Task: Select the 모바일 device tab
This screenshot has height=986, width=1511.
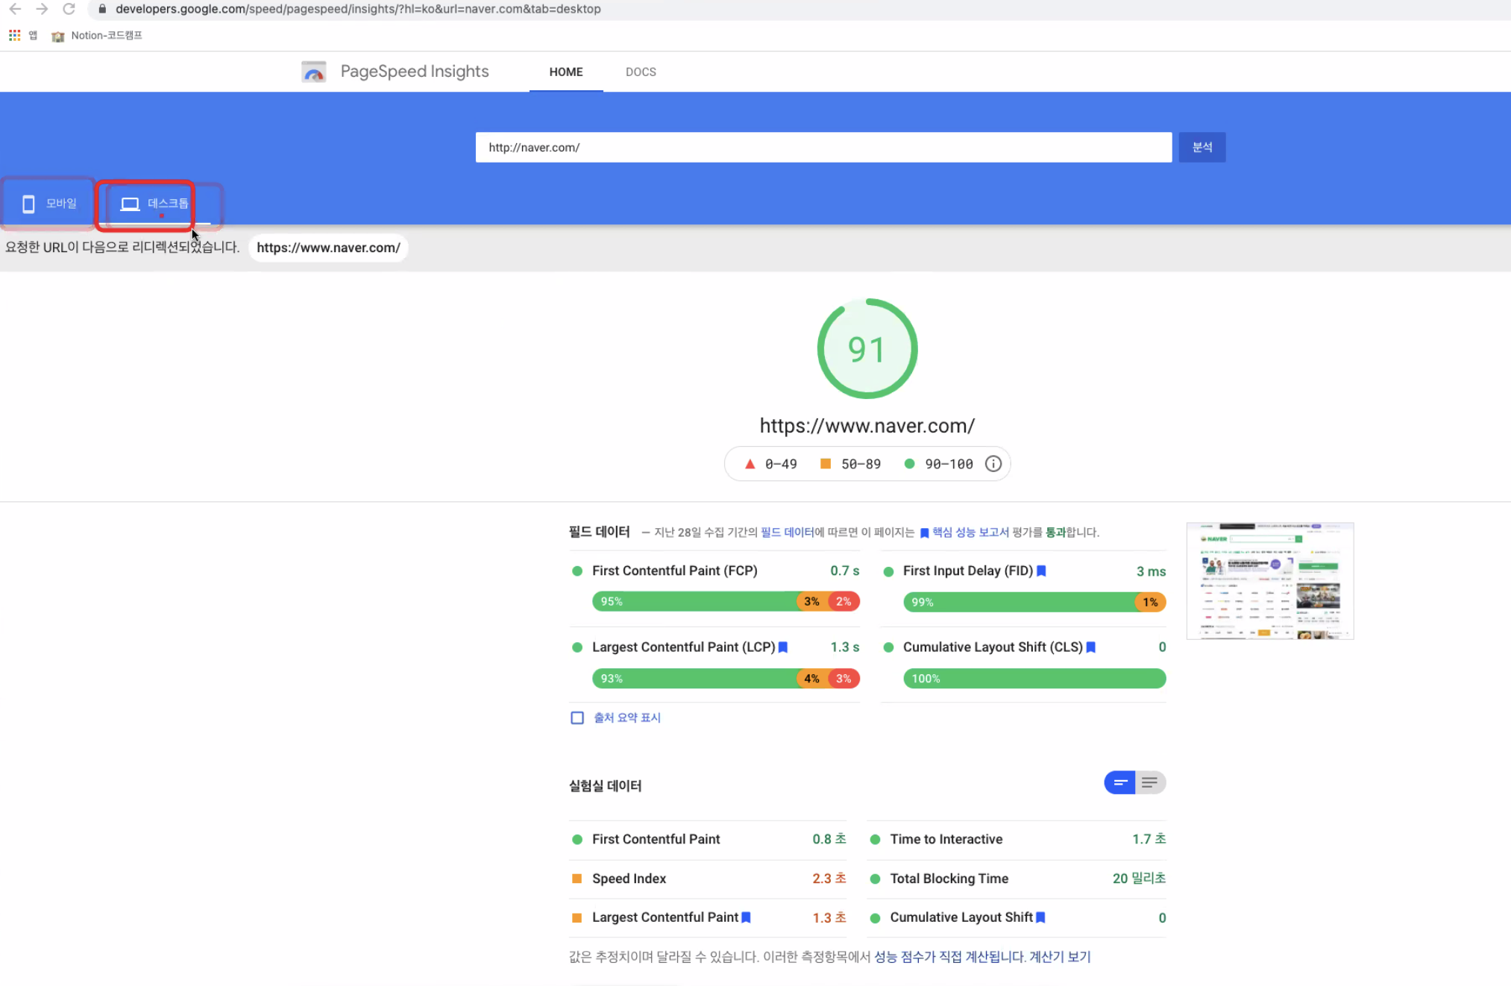Action: point(49,204)
